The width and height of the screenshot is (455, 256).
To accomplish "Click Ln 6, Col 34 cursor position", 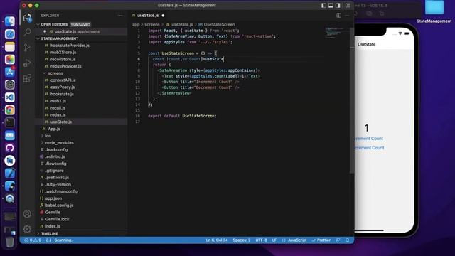I will pos(217,240).
